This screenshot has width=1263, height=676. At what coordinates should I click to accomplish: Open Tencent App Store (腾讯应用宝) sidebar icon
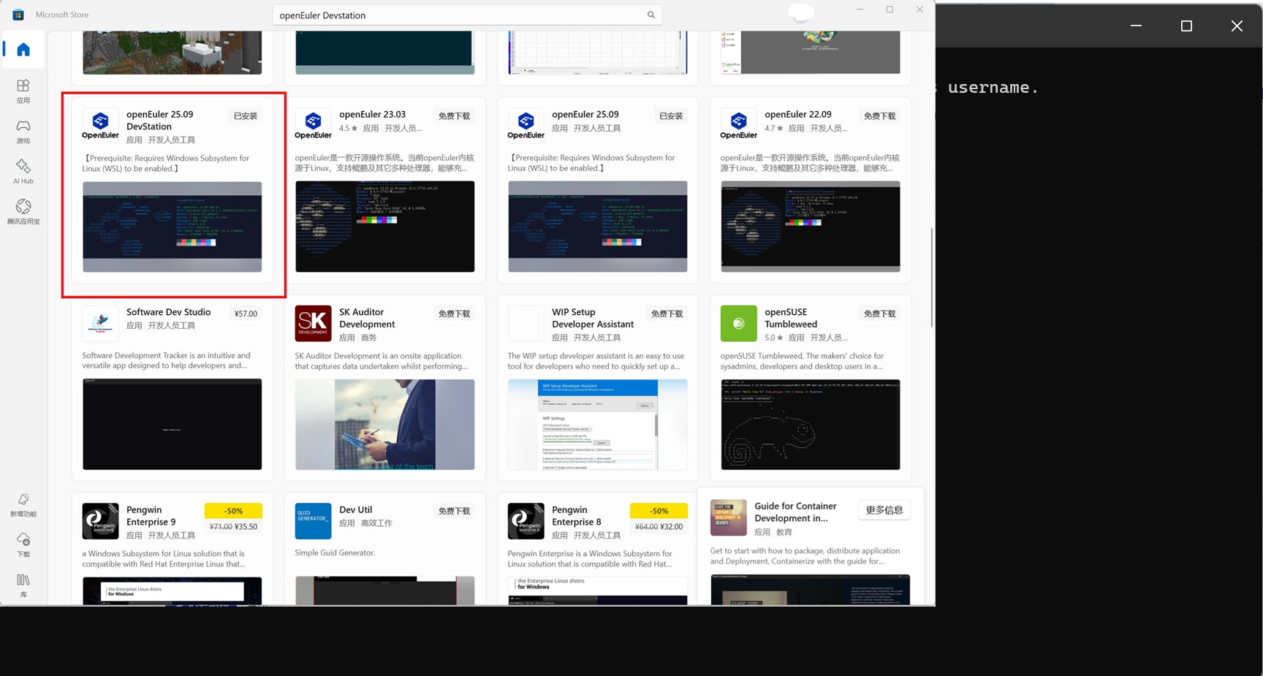[x=23, y=211]
